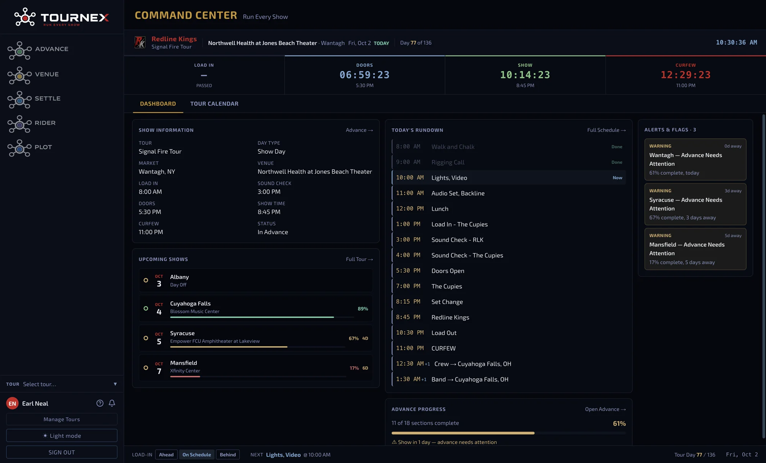766x463 pixels.
Task: Click the EN user avatar
Action: (12, 403)
